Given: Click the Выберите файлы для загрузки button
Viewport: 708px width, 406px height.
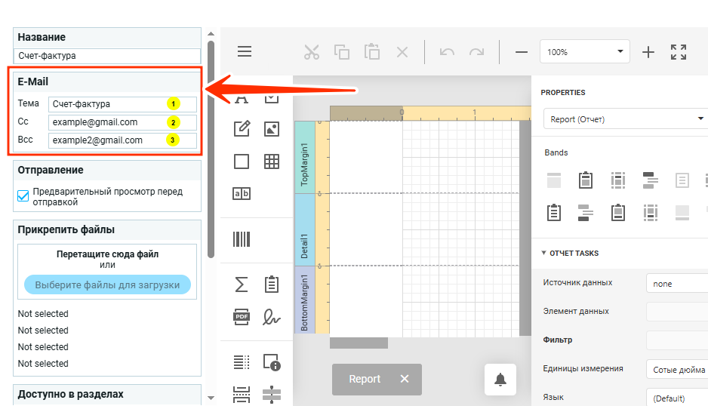Looking at the screenshot, I should (x=107, y=285).
